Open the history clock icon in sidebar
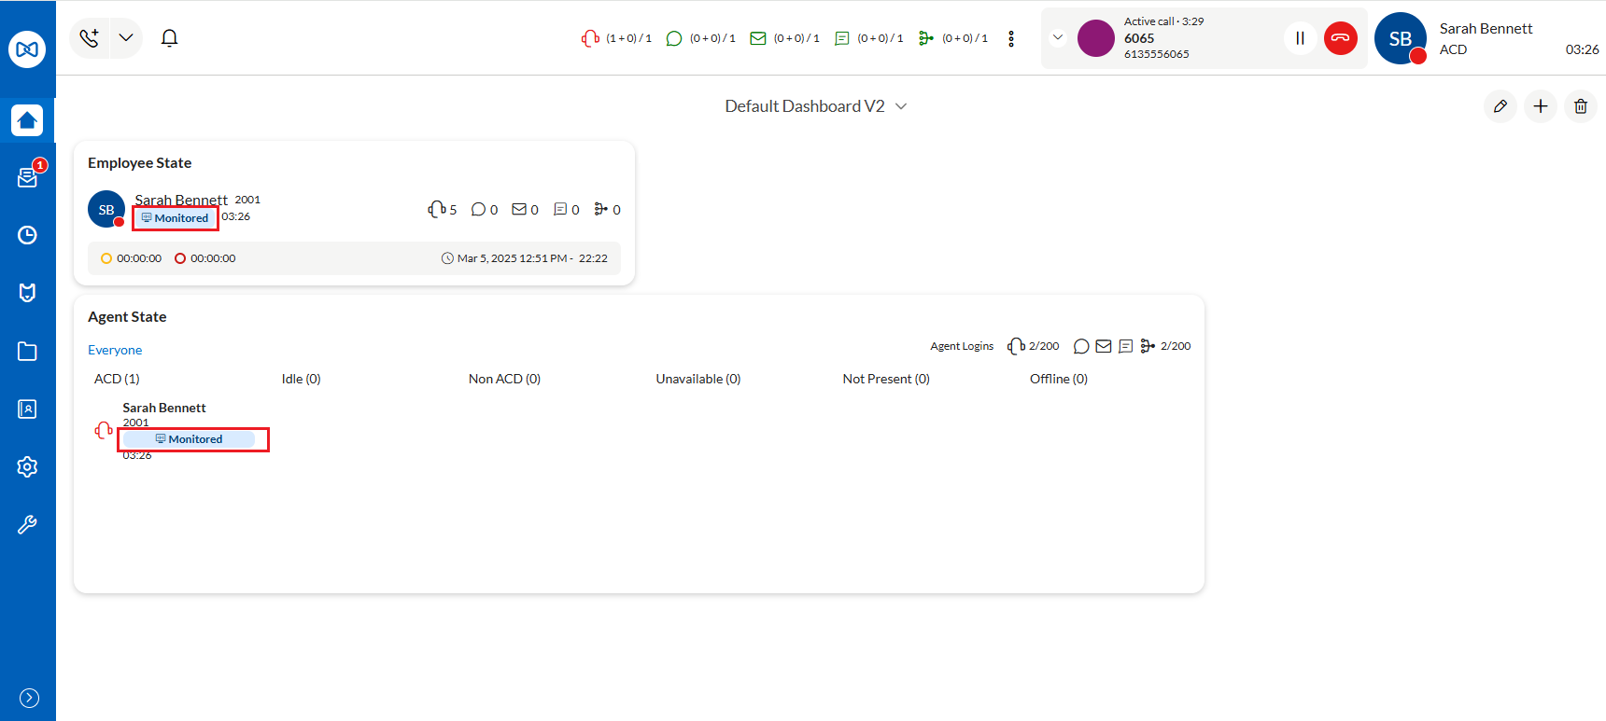 (27, 235)
